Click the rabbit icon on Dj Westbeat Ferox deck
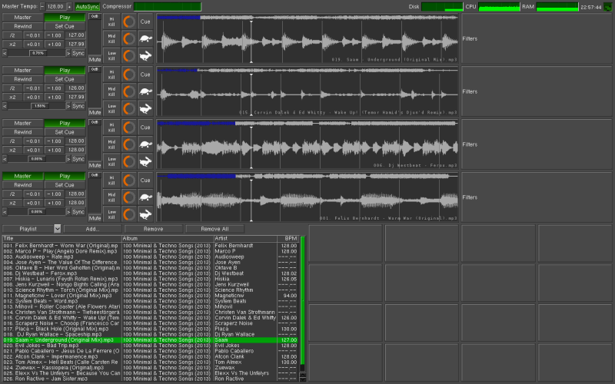This screenshot has width=615, height=384. [x=145, y=161]
